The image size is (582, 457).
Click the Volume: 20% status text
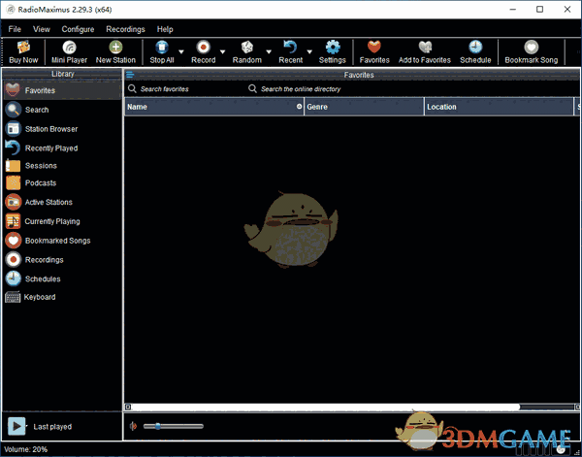pos(25,449)
